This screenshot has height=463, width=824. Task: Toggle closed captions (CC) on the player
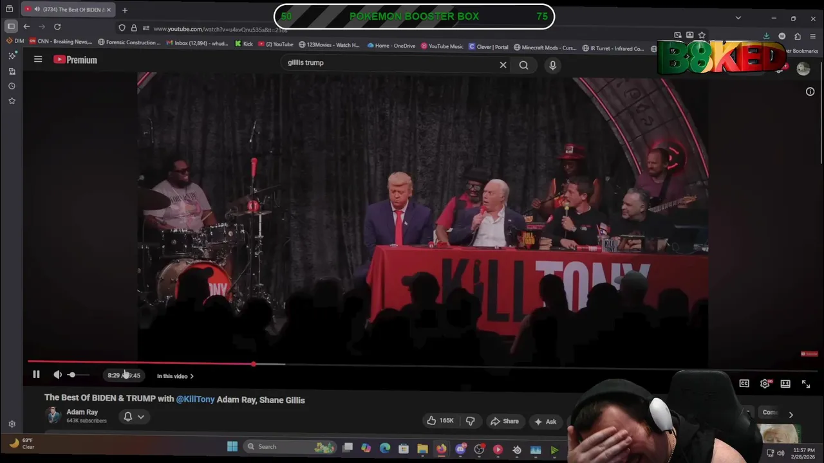pyautogui.click(x=744, y=384)
